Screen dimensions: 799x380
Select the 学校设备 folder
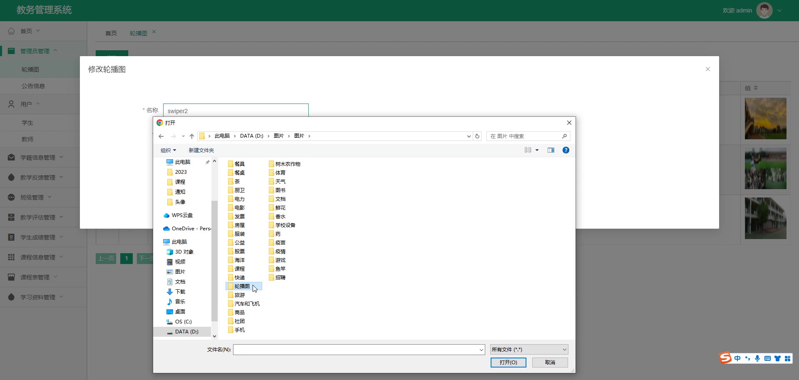pyautogui.click(x=285, y=225)
